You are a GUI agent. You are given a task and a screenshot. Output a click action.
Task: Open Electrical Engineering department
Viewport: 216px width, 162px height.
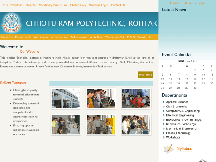(x=180, y=115)
